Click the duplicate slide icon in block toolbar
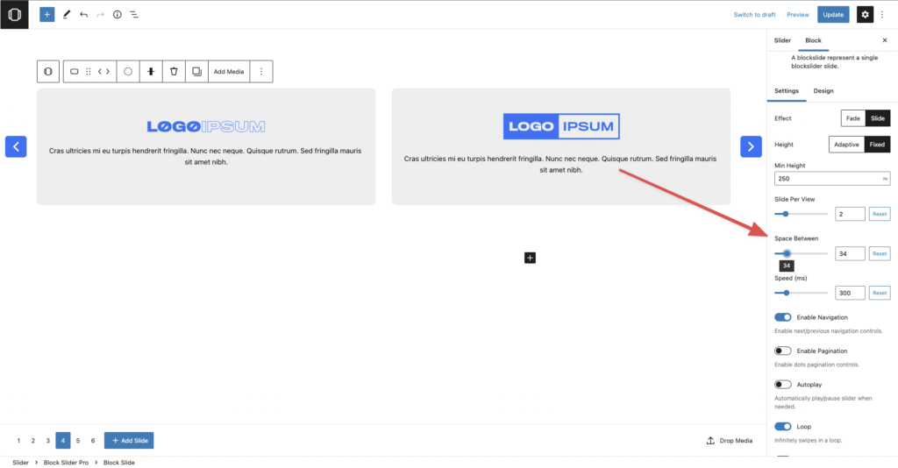 pos(196,71)
